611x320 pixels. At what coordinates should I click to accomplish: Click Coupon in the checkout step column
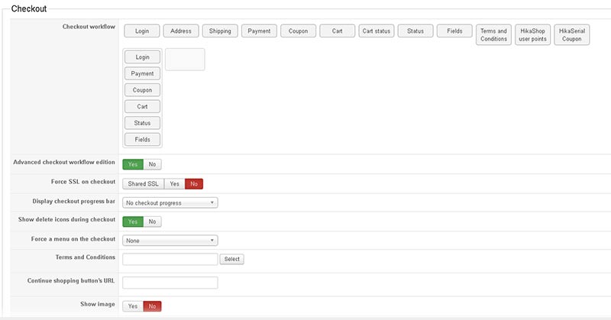coord(142,90)
